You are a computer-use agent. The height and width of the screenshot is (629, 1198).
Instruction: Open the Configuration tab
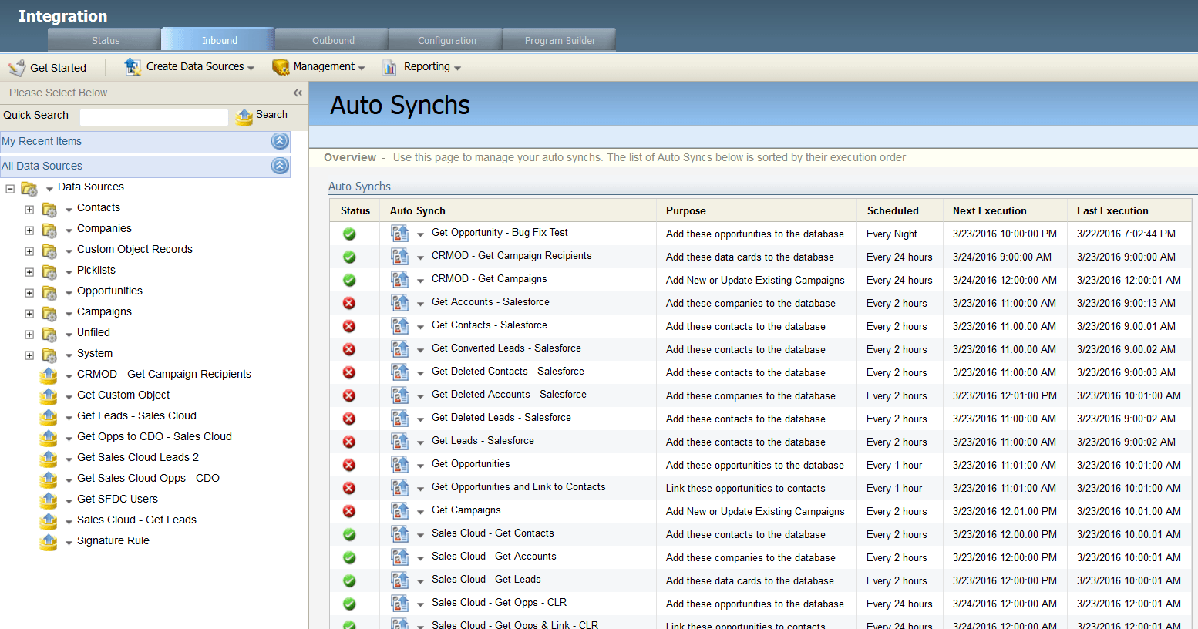coord(446,40)
